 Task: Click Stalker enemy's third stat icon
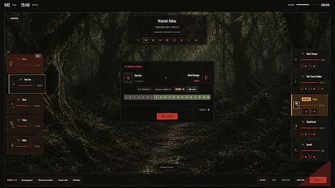pyautogui.click(x=320, y=89)
